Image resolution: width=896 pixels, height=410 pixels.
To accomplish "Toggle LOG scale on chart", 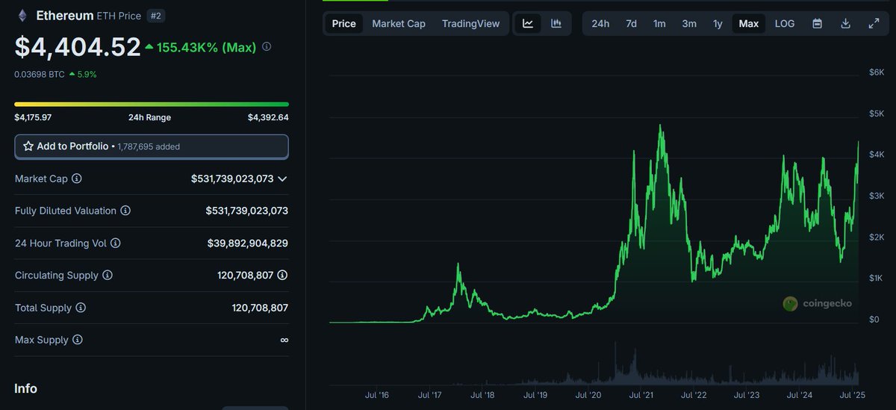I will tap(785, 23).
